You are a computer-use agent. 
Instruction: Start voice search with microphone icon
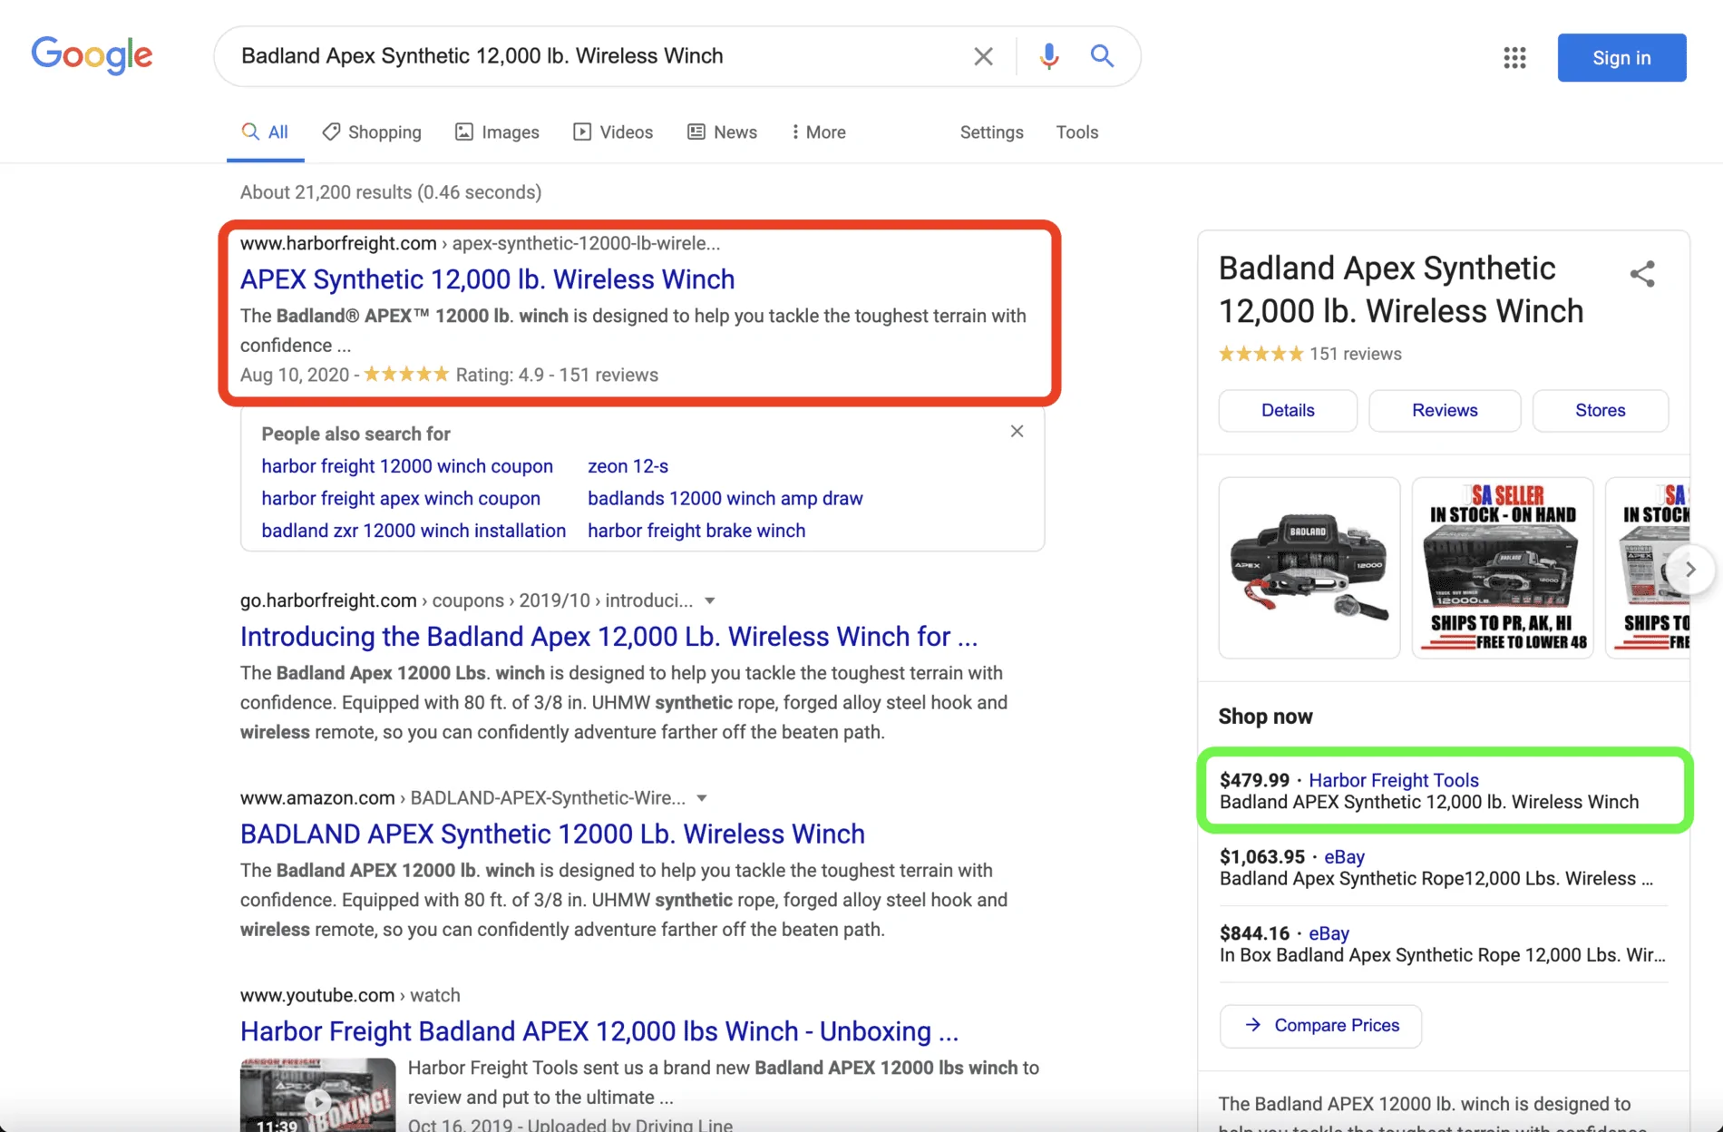tap(1048, 56)
